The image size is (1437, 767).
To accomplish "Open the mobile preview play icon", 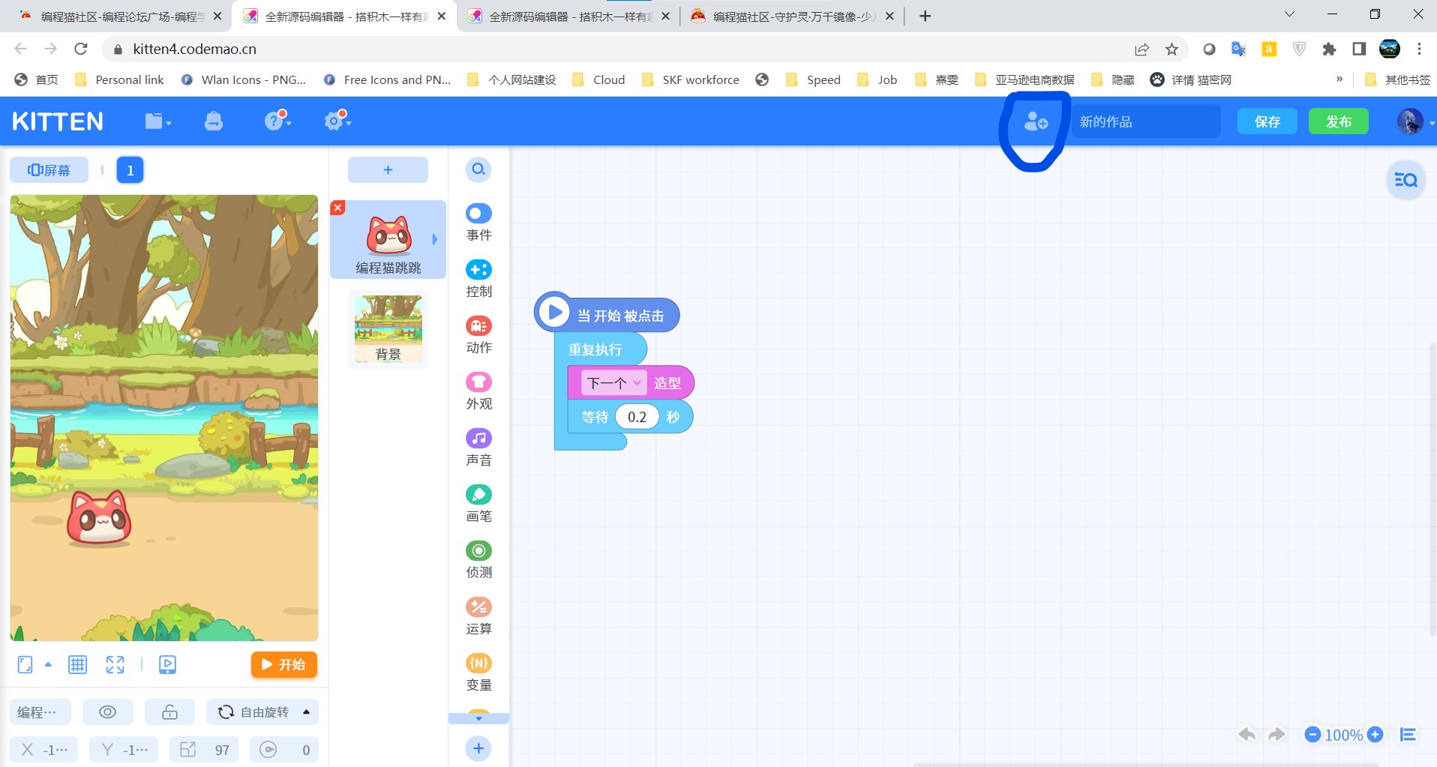I will point(167,664).
